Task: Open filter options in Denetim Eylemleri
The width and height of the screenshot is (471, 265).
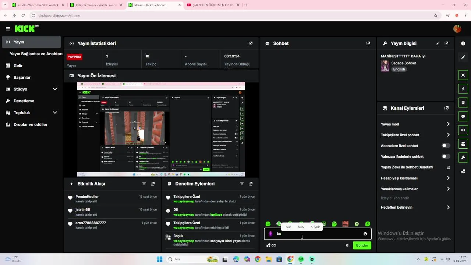Action: click(x=242, y=184)
